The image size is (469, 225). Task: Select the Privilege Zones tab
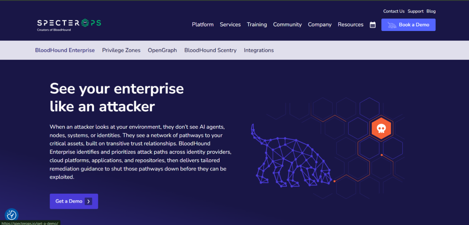pos(121,50)
